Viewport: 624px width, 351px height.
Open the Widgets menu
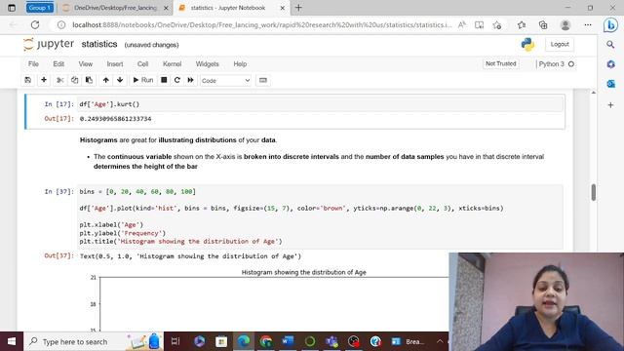point(207,64)
